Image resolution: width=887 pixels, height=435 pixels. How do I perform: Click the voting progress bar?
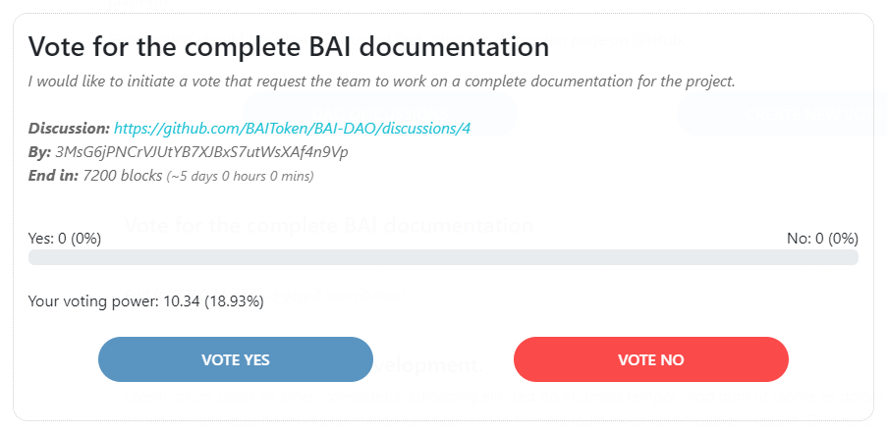pyautogui.click(x=443, y=257)
